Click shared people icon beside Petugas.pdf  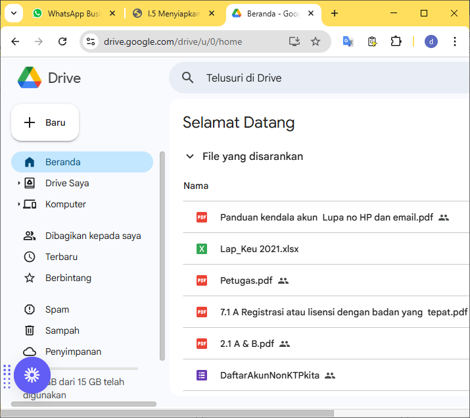(x=283, y=281)
